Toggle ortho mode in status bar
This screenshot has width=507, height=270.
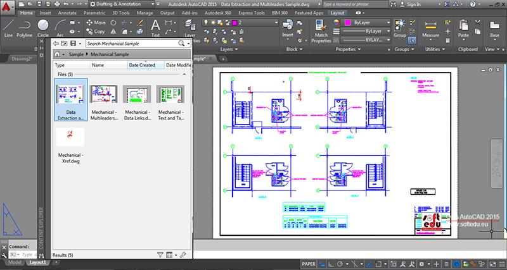click(x=331, y=264)
